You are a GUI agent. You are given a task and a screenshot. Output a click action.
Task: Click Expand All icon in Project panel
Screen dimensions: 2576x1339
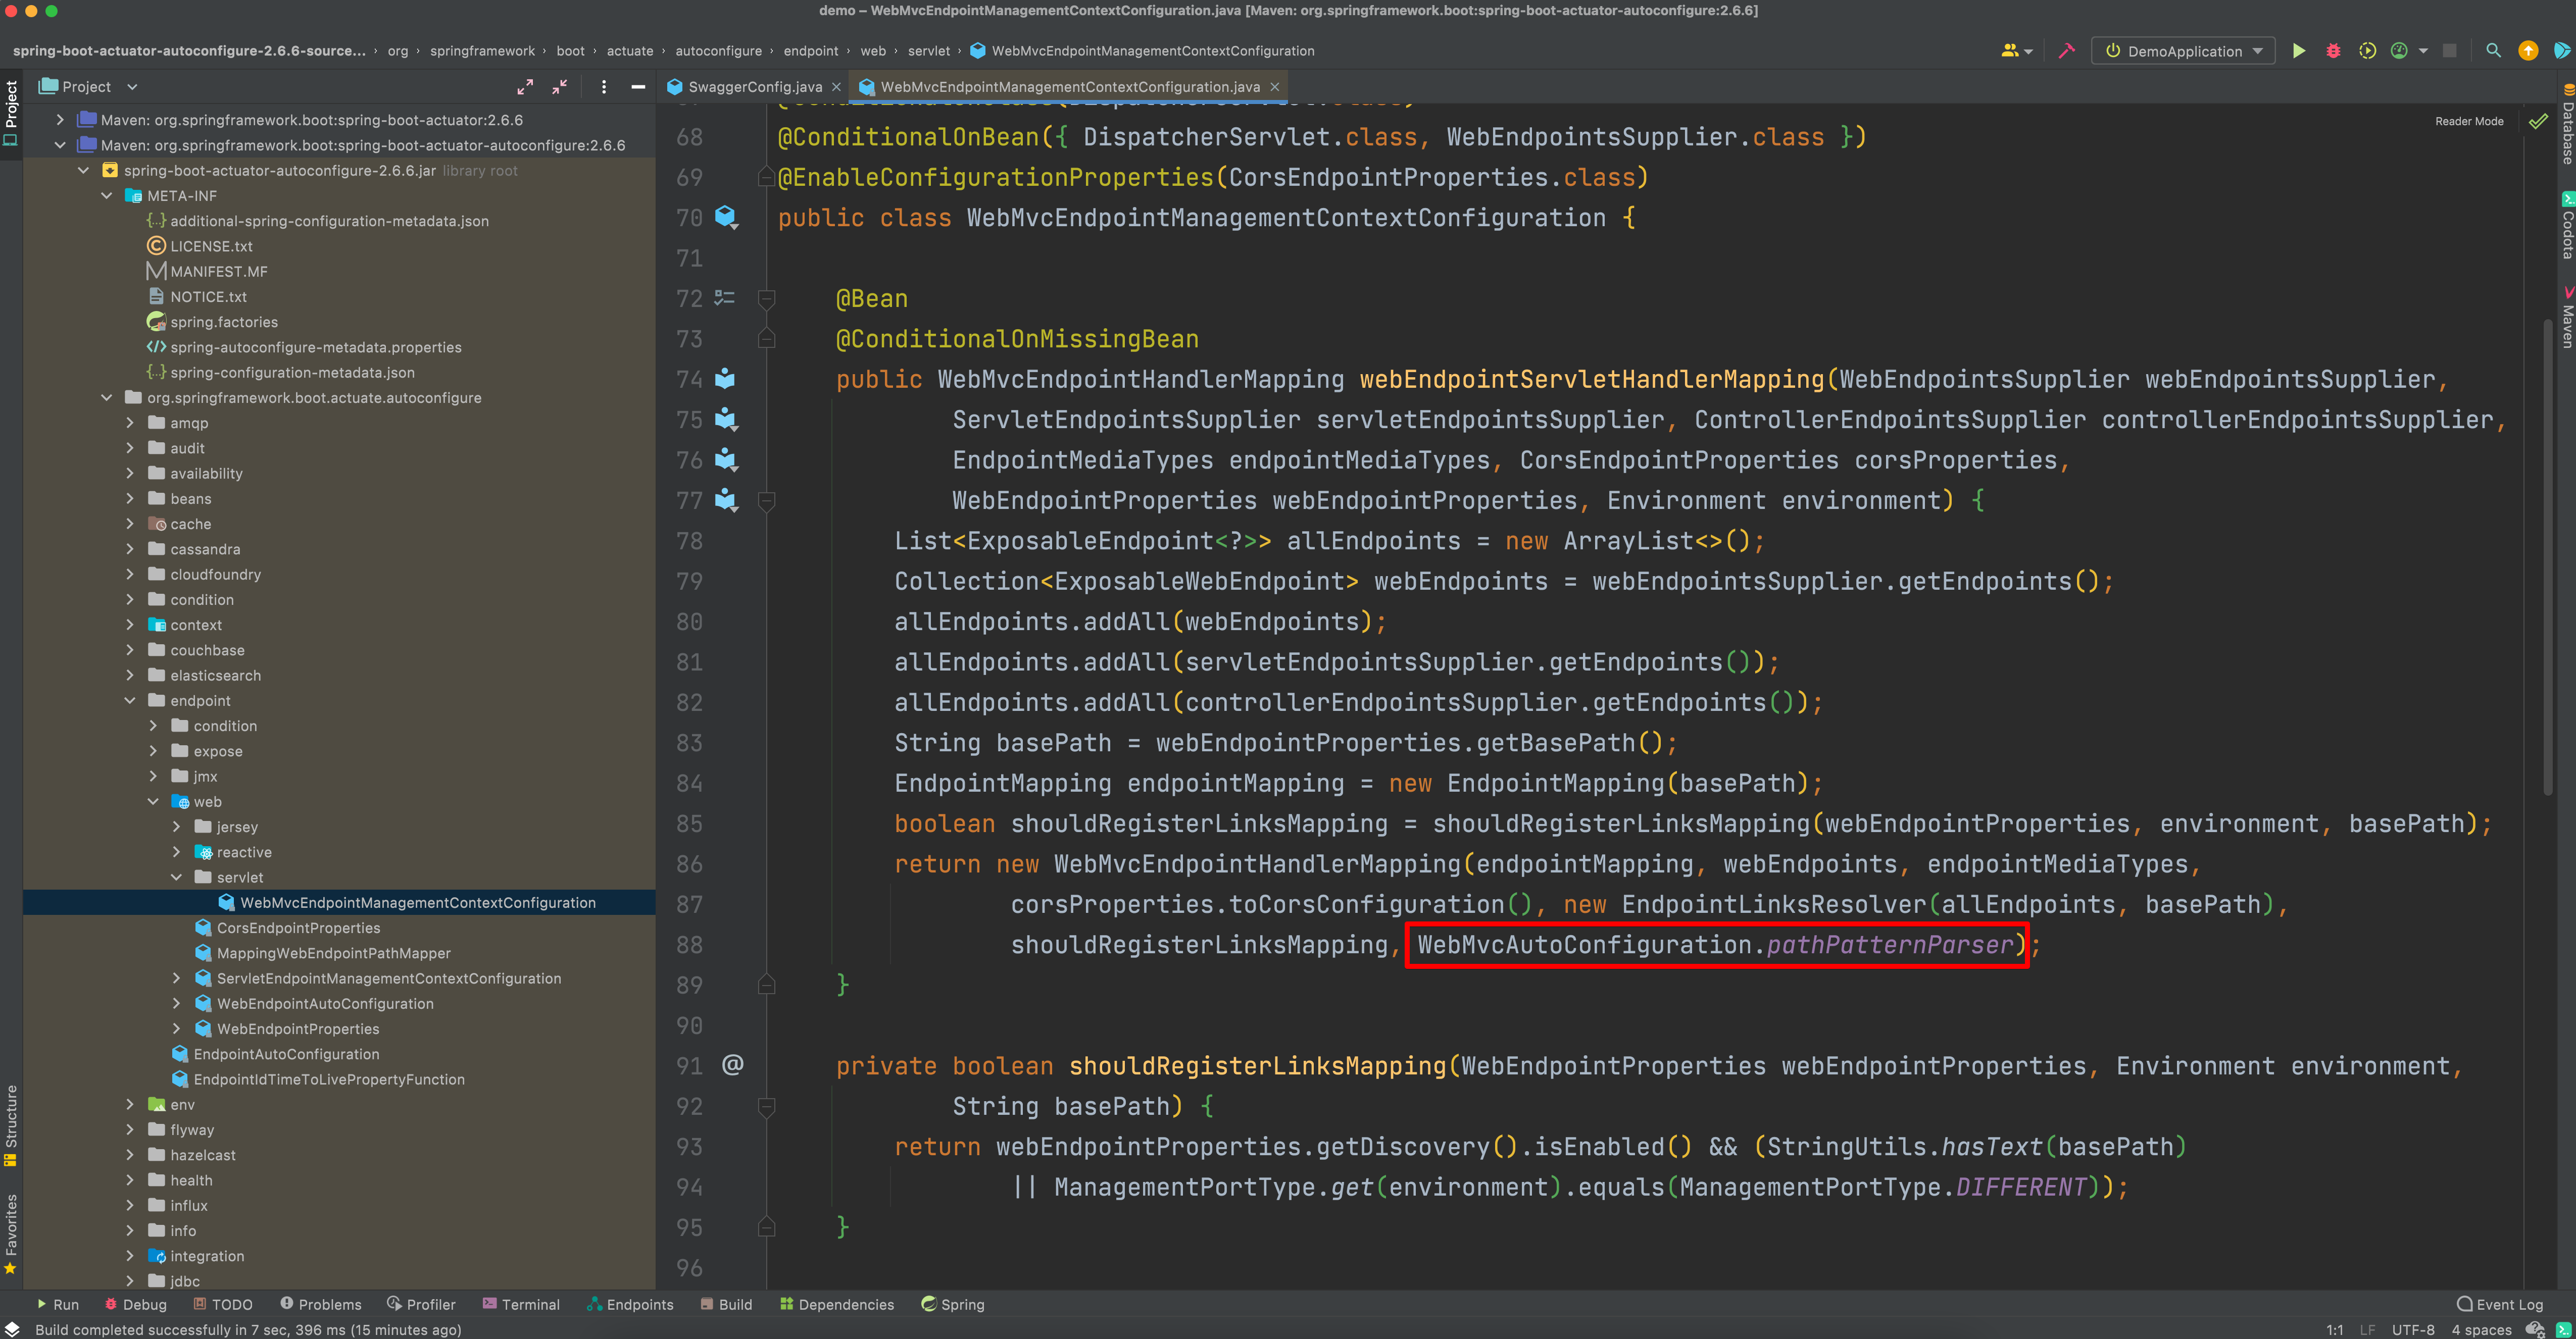pyautogui.click(x=525, y=87)
